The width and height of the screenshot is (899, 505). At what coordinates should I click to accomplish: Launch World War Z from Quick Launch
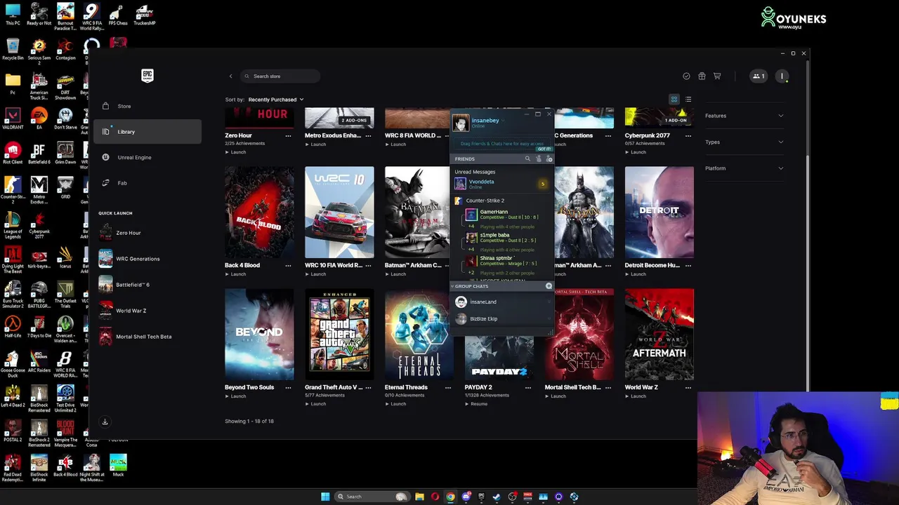click(x=147, y=311)
